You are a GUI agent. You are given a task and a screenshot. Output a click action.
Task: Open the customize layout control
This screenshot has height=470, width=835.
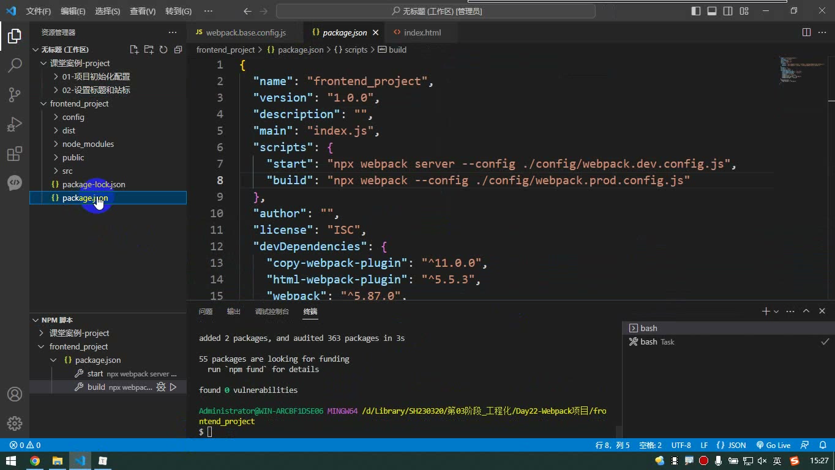(x=744, y=11)
